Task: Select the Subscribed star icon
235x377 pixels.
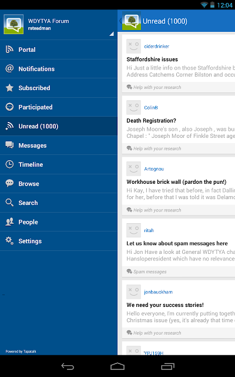Action: point(9,88)
